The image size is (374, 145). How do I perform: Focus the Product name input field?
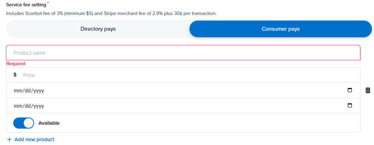pyautogui.click(x=183, y=53)
